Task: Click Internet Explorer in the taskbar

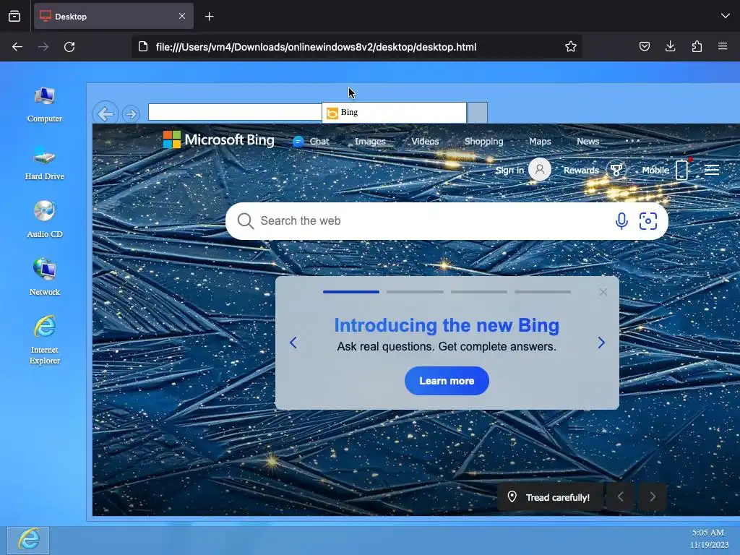Action: pyautogui.click(x=28, y=540)
